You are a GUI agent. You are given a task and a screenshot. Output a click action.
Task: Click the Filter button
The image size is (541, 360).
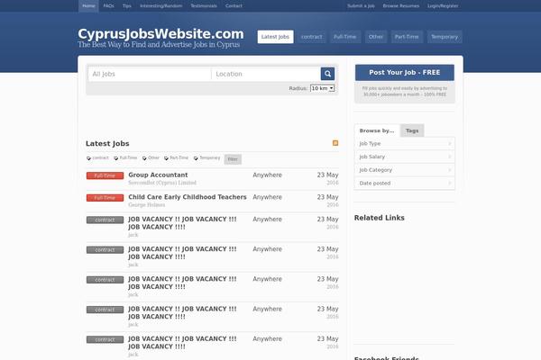(233, 158)
